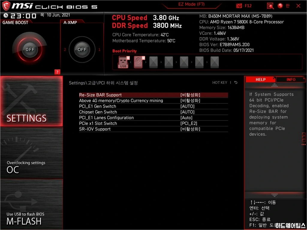Open Chipset Gen Switch AUTO value
Viewport: 307px width, 230px height.
187,112
